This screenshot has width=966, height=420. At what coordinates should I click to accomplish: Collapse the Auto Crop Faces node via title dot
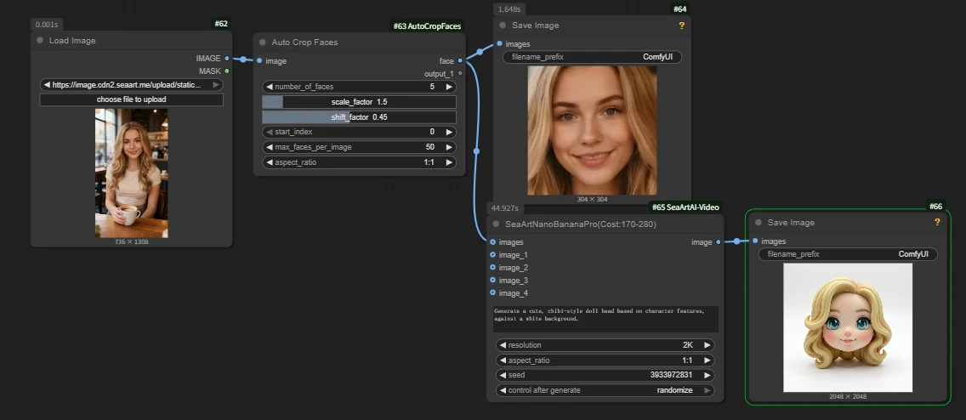pos(263,42)
